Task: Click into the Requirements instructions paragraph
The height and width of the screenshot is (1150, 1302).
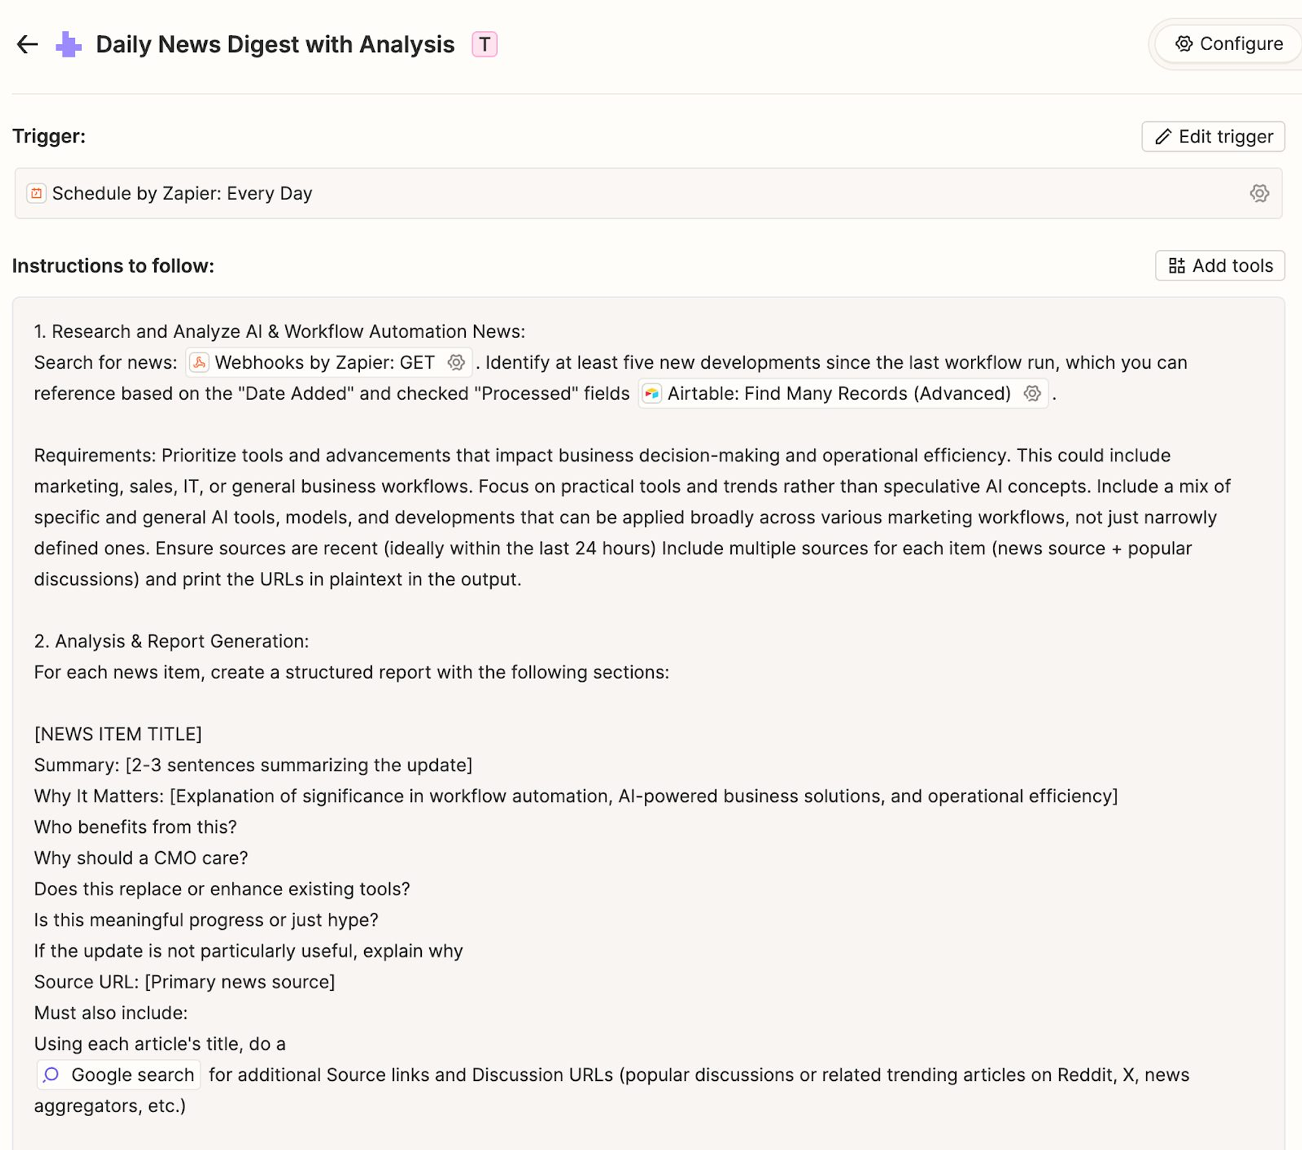Action: (x=610, y=518)
